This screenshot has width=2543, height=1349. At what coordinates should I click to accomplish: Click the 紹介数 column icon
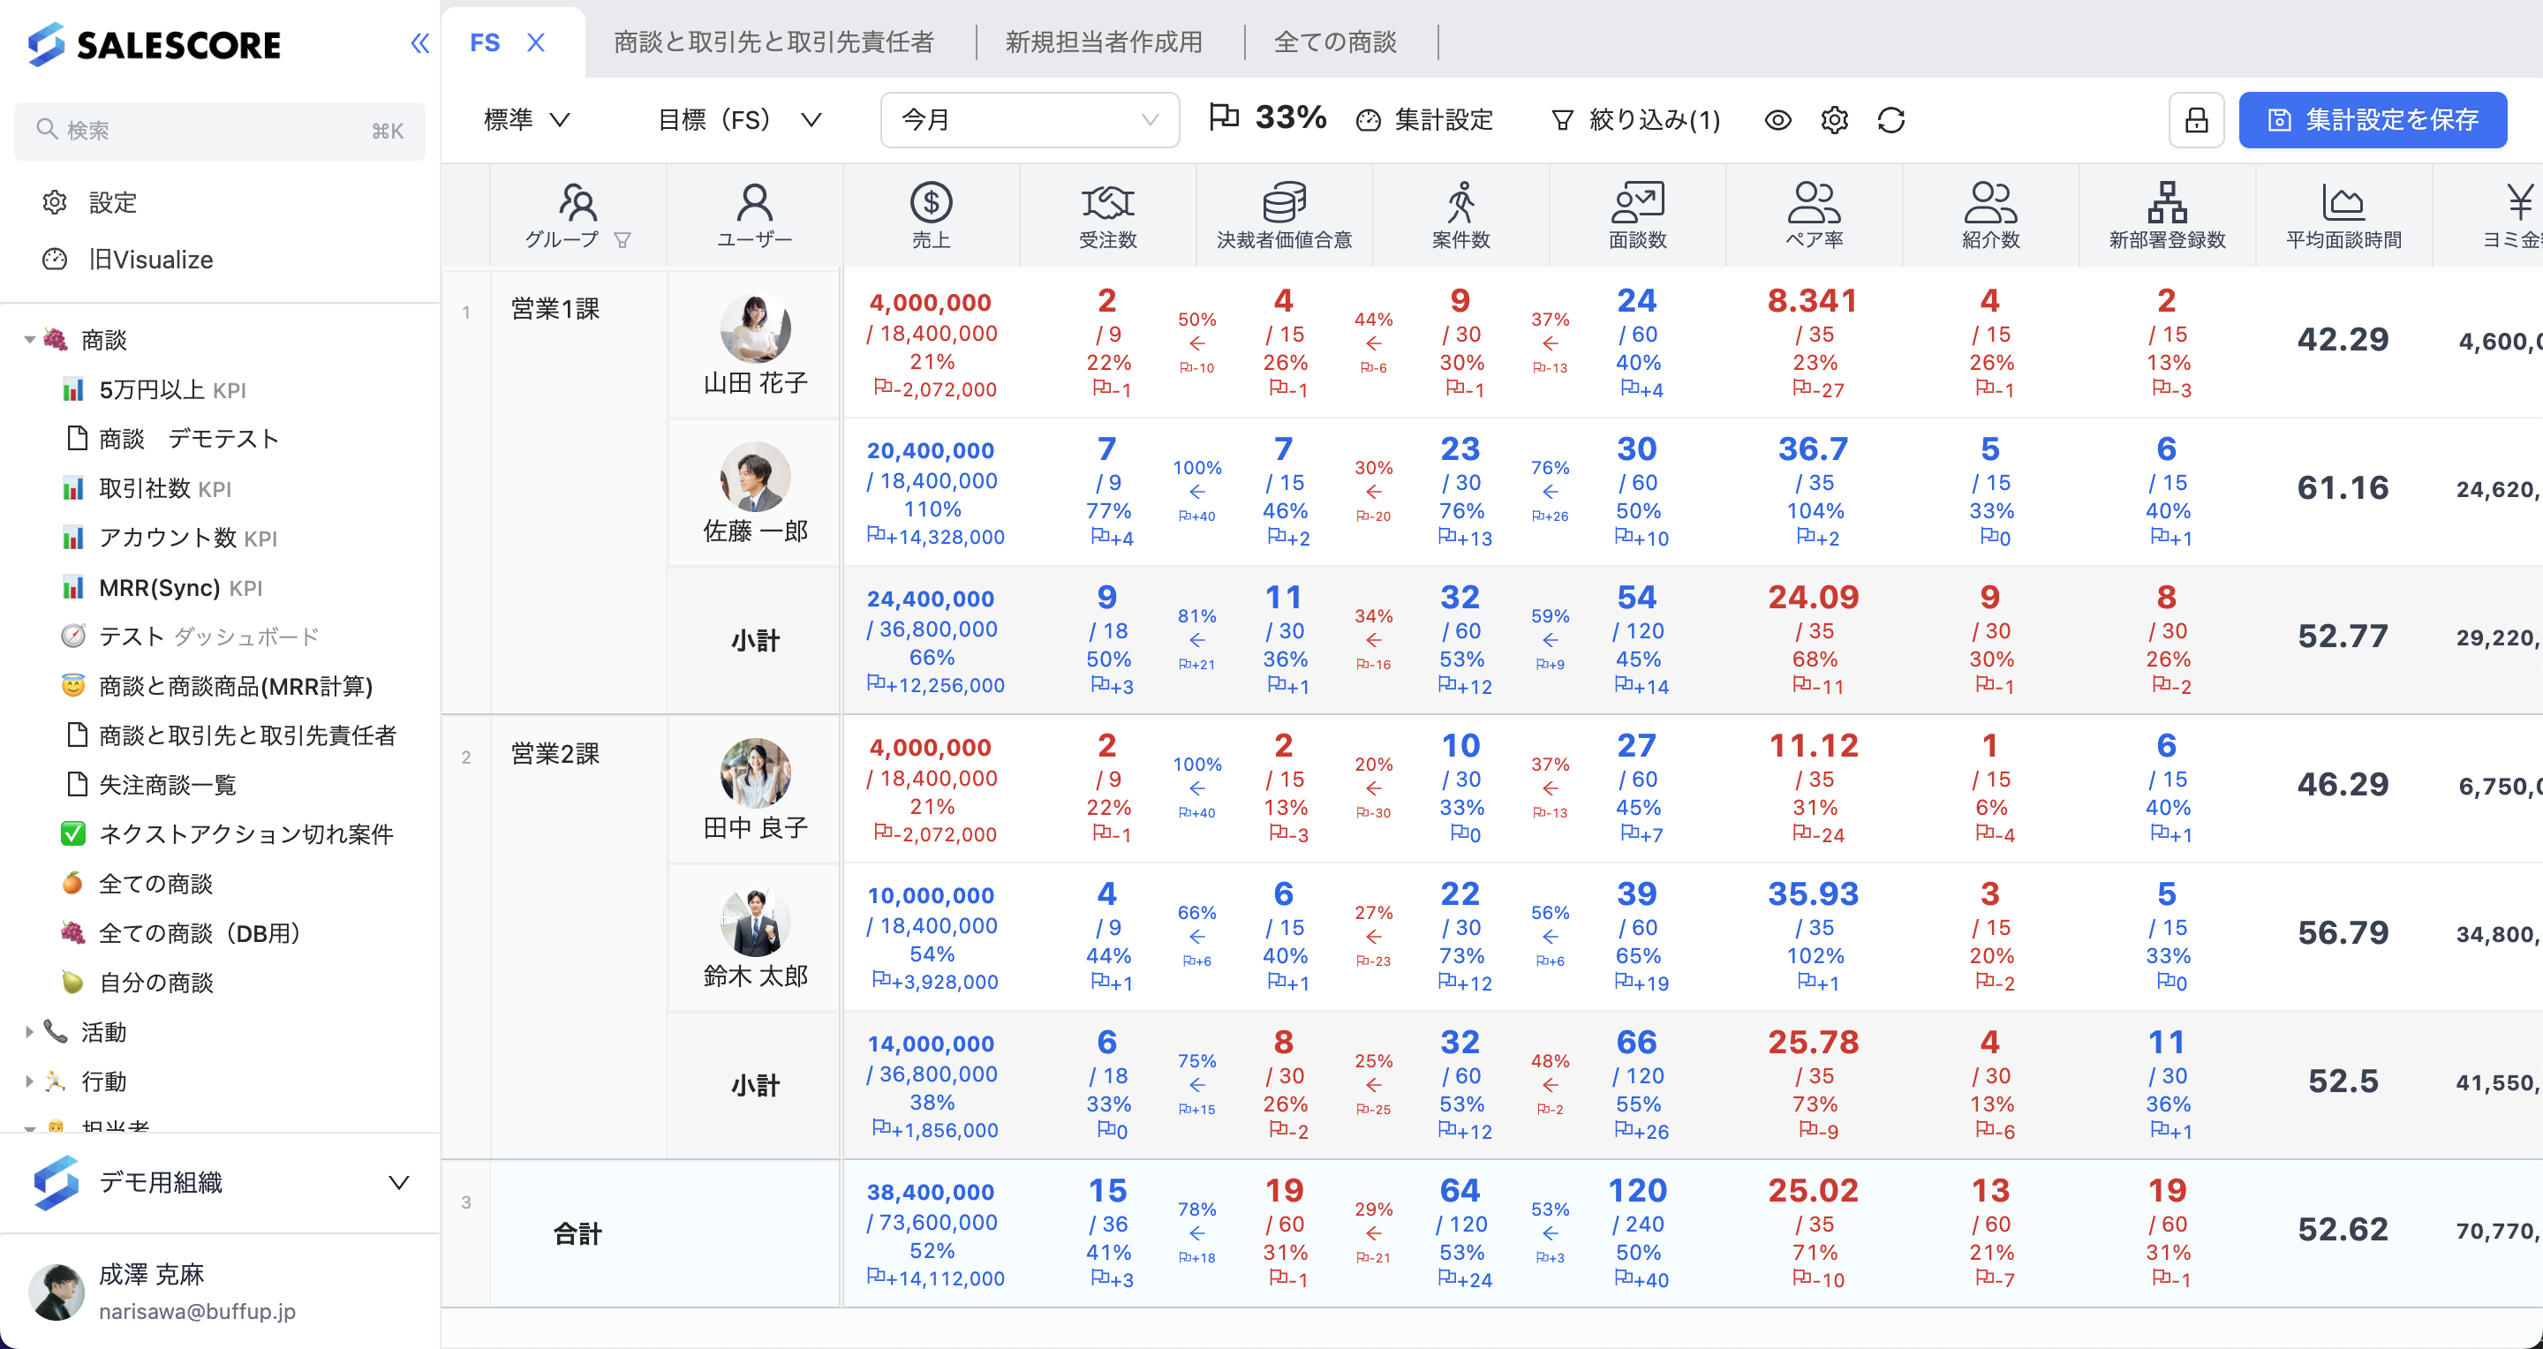1990,201
